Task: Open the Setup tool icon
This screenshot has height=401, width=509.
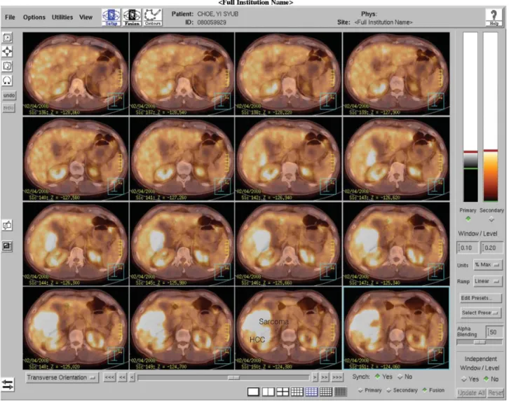Action: [x=111, y=18]
